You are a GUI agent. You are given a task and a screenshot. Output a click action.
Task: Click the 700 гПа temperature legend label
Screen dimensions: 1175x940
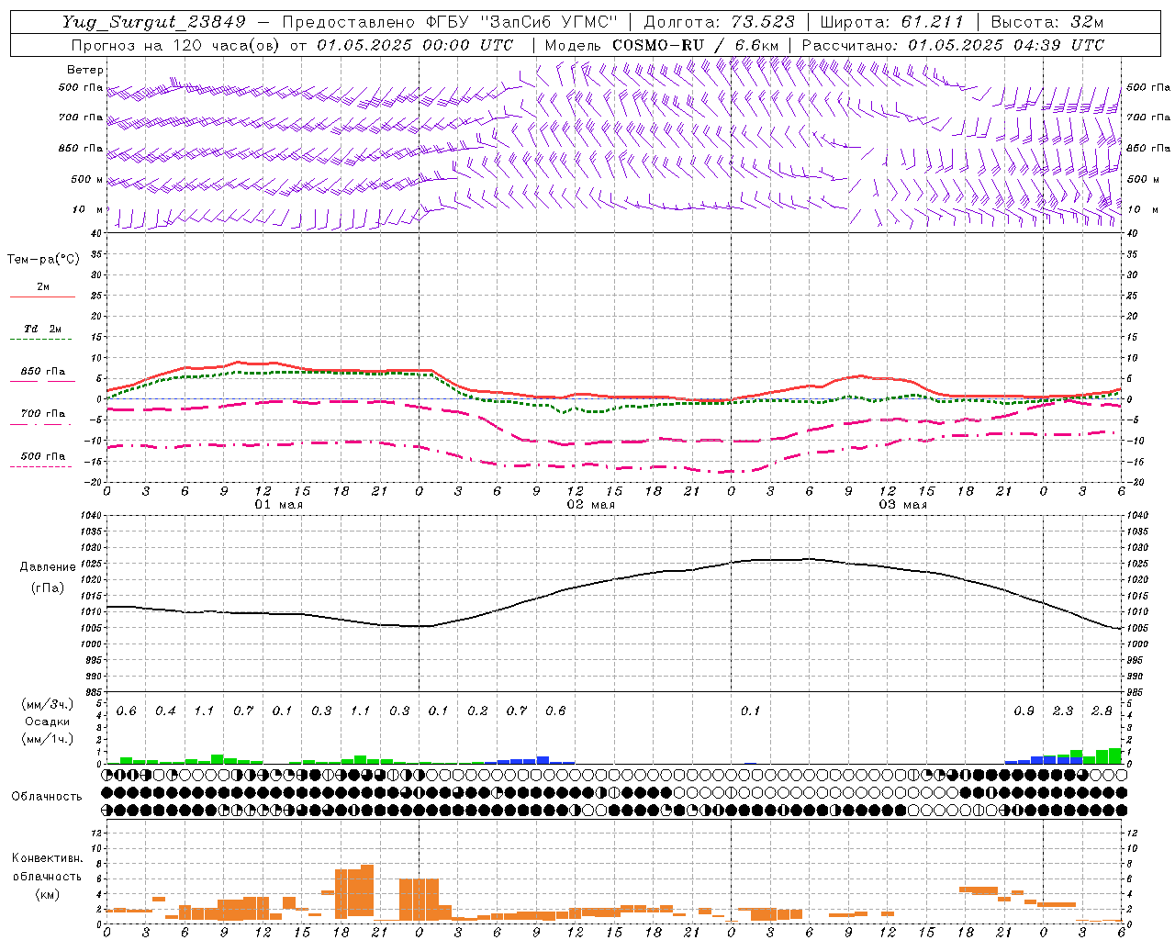click(43, 414)
